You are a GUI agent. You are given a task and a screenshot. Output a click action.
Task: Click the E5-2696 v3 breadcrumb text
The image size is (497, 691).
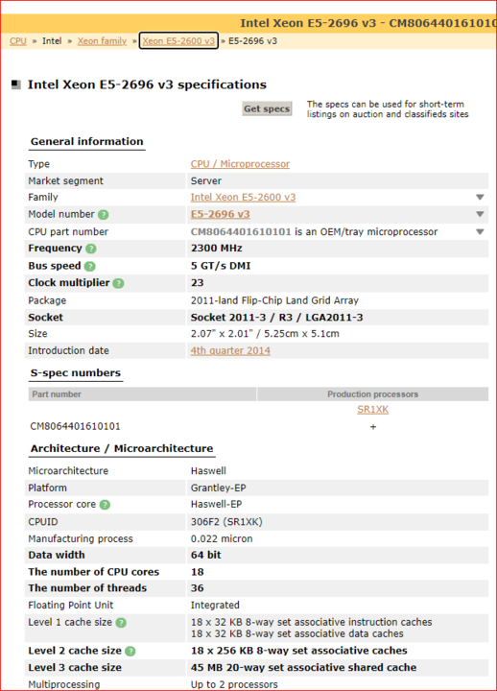(253, 41)
